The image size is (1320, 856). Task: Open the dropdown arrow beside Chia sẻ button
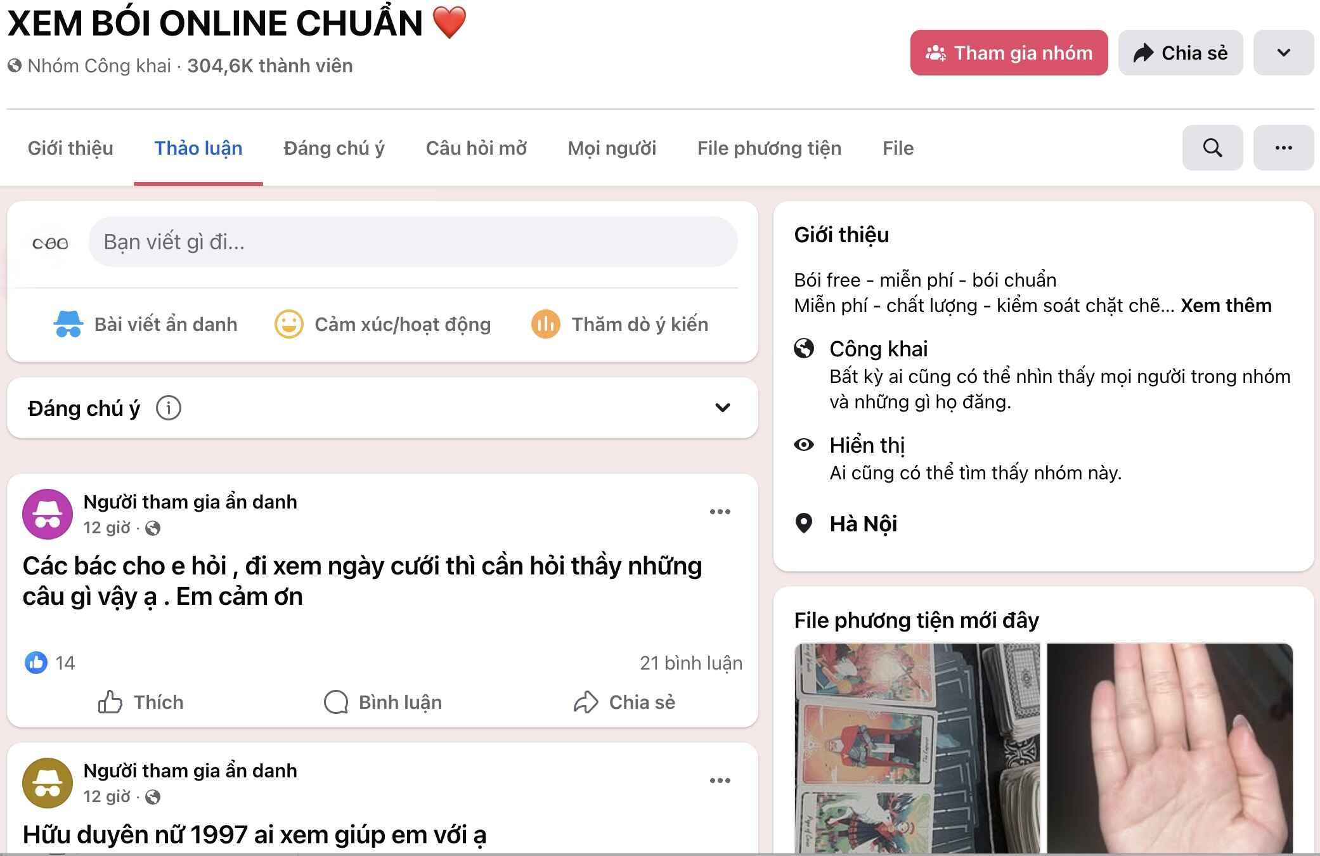(1283, 53)
